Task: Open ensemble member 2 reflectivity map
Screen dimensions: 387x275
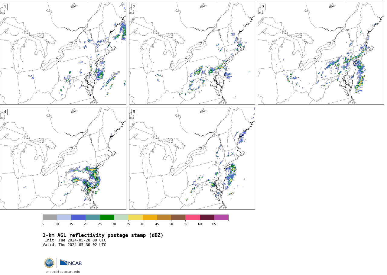Action: coord(192,53)
